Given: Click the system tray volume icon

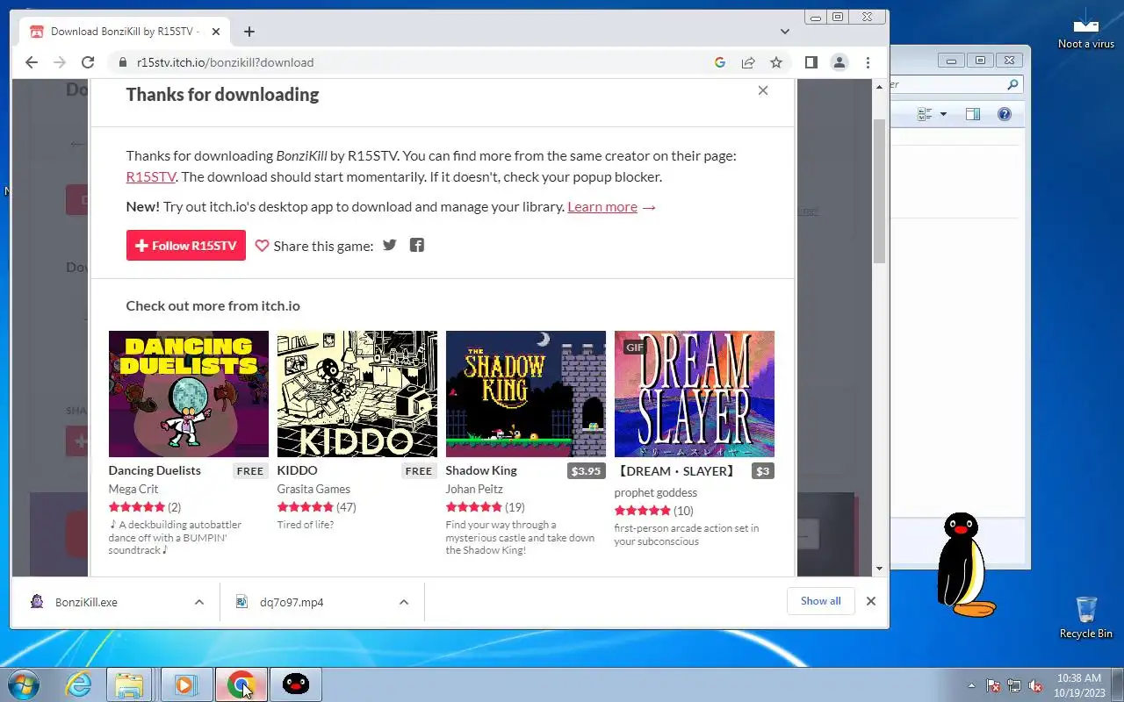Looking at the screenshot, I should click(x=1035, y=685).
